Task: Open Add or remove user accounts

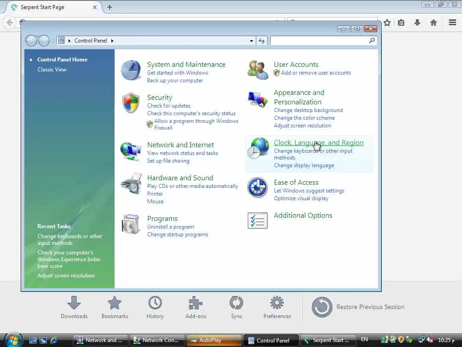Action: 316,73
